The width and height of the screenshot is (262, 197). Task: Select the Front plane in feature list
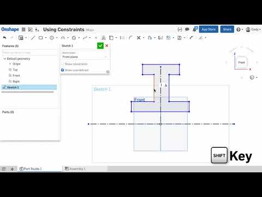click(16, 76)
